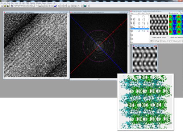Click the blue horse icon in the toolbar
The height and width of the screenshot is (132, 183).
pyautogui.click(x=55, y=6)
